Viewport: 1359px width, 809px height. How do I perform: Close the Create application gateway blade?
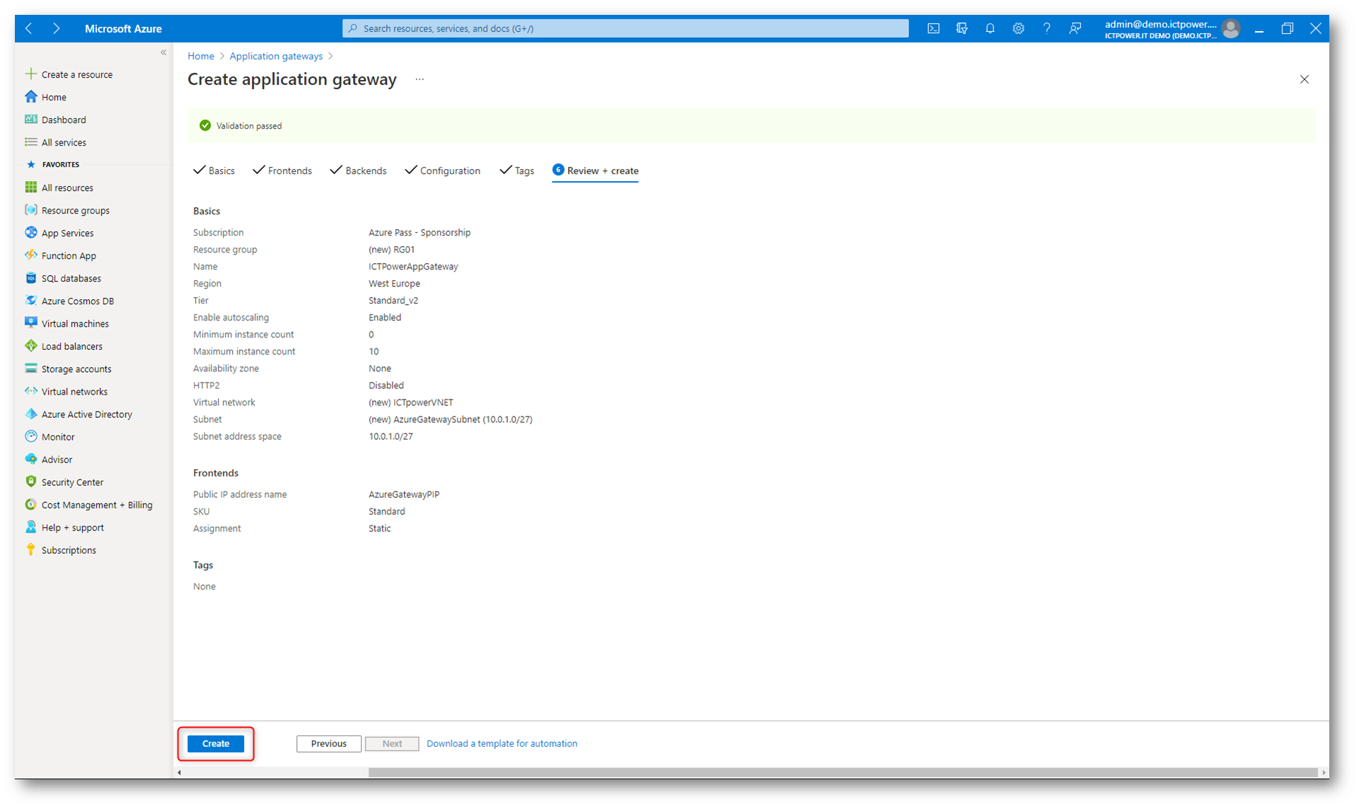[1305, 79]
